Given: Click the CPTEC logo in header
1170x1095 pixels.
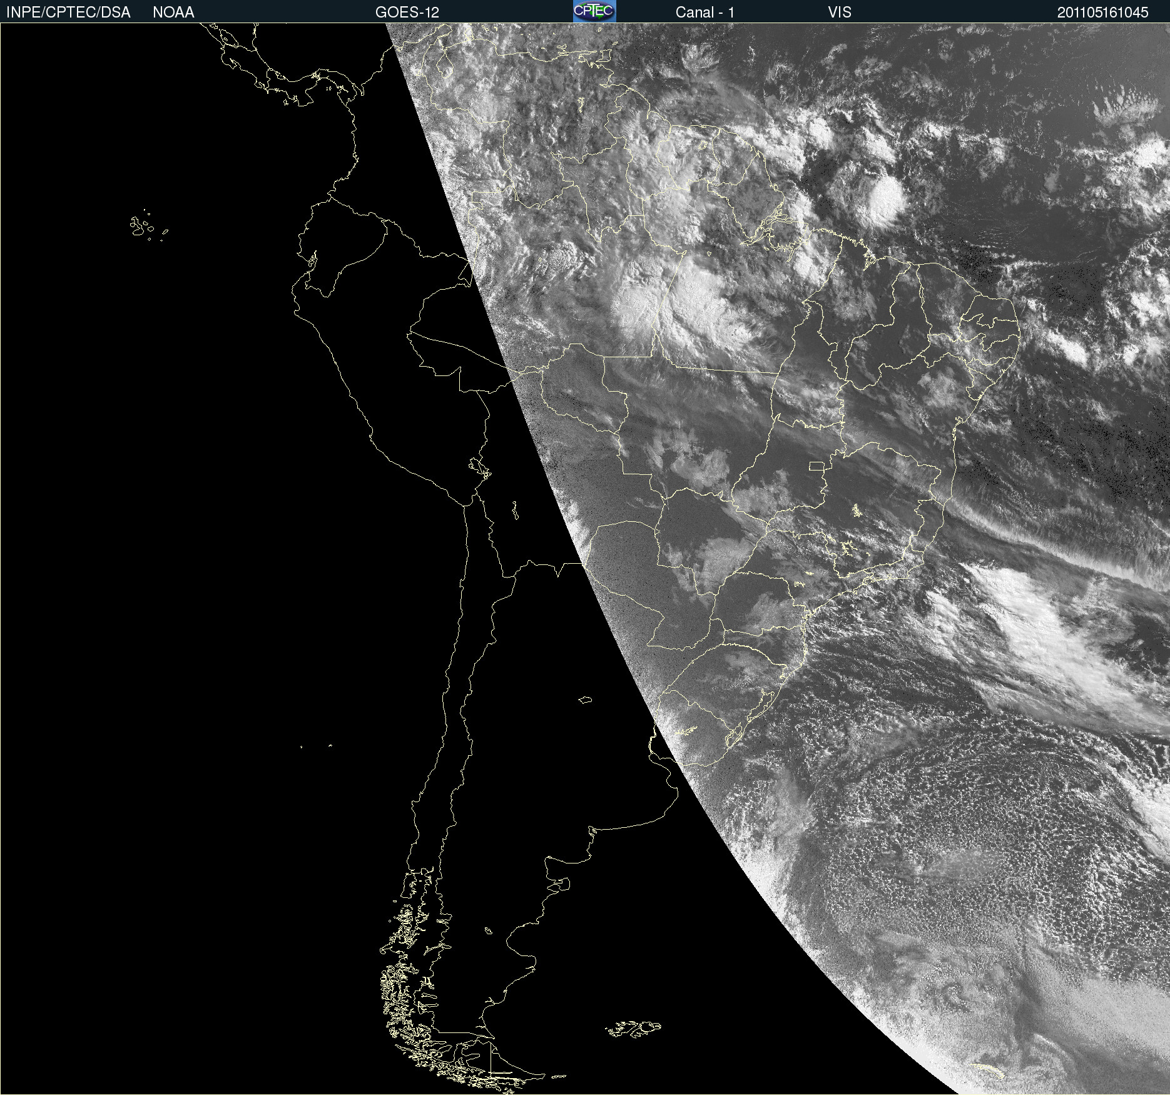Looking at the screenshot, I should click(x=594, y=11).
